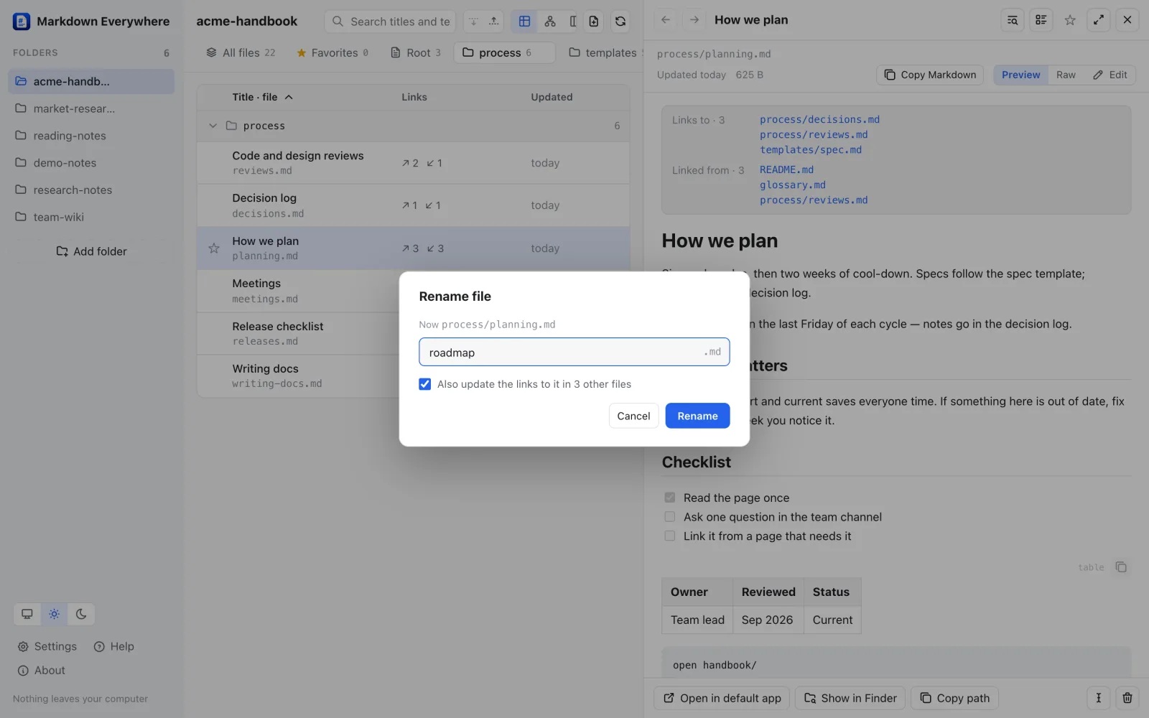Expand preview to full screen icon

coord(1099,20)
